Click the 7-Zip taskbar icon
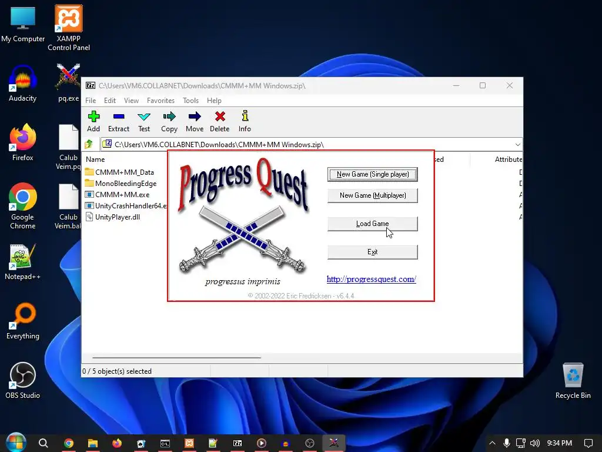602x452 pixels. click(x=238, y=443)
